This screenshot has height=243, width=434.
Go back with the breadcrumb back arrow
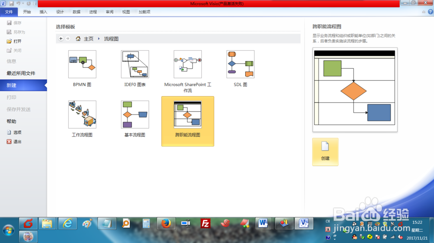point(61,38)
